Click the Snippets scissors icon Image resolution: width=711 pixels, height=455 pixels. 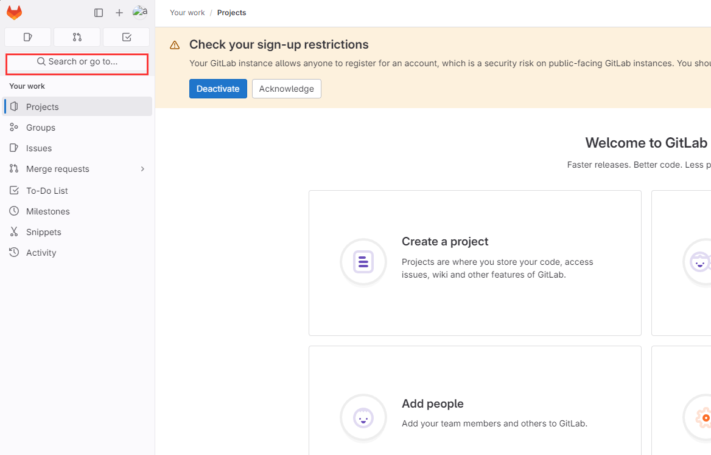[14, 232]
